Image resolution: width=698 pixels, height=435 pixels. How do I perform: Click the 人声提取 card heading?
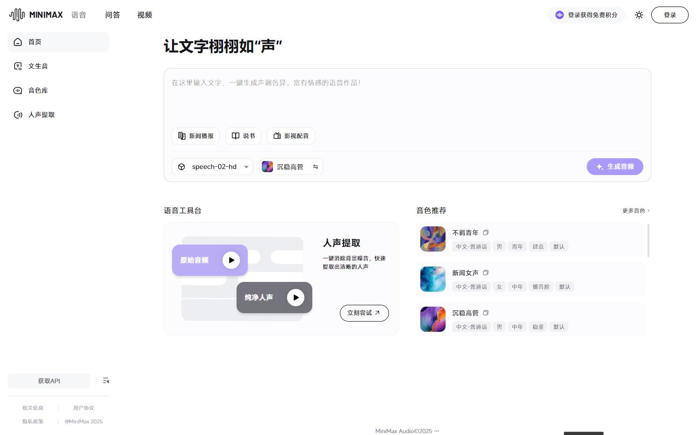click(342, 243)
